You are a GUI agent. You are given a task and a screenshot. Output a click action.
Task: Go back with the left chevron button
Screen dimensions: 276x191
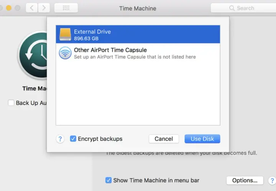click(32, 8)
